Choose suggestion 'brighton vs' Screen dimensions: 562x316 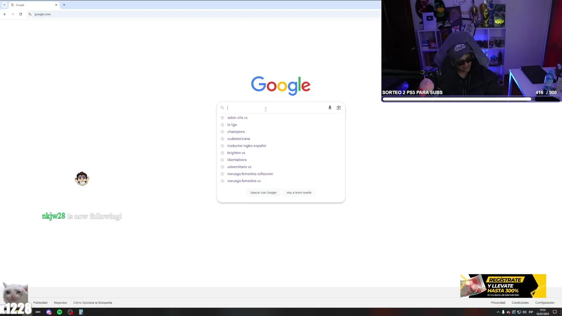pyautogui.click(x=281, y=153)
